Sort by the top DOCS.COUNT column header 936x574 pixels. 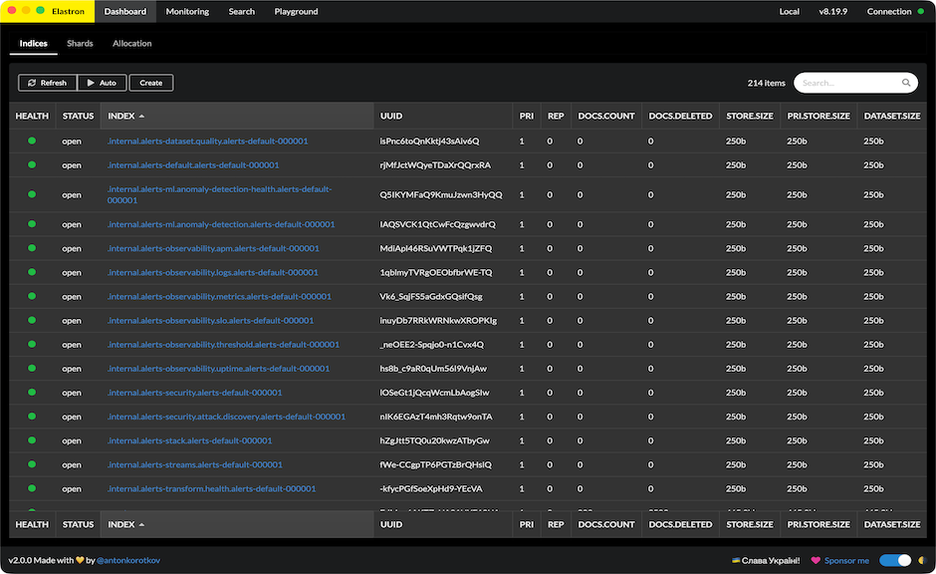(606, 116)
